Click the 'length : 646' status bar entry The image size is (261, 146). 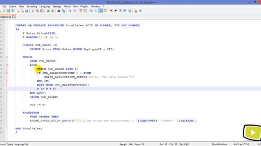click(x=126, y=144)
